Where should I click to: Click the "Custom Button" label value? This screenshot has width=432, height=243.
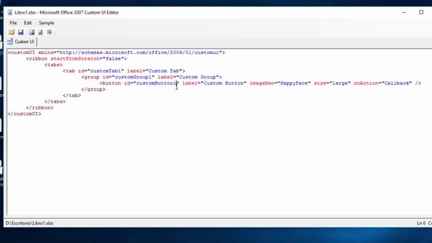223,83
